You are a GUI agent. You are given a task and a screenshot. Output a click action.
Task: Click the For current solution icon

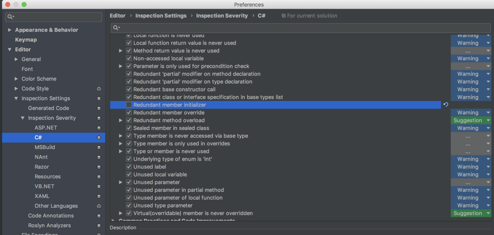coord(284,16)
